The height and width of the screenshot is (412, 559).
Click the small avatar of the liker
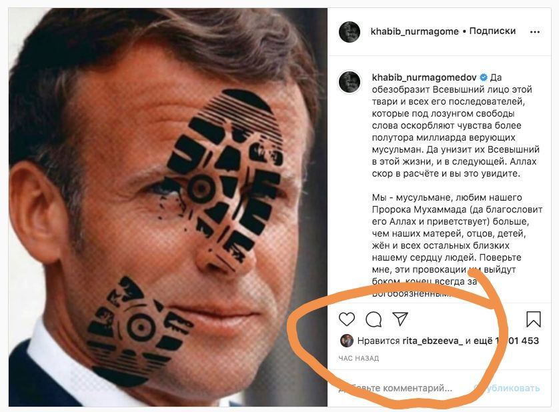coord(346,341)
